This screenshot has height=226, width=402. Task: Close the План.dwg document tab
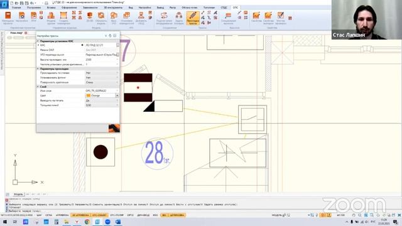(26, 33)
